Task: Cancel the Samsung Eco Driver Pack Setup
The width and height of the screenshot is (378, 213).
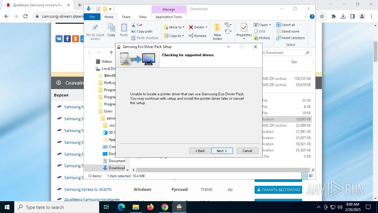Action: pos(247,151)
